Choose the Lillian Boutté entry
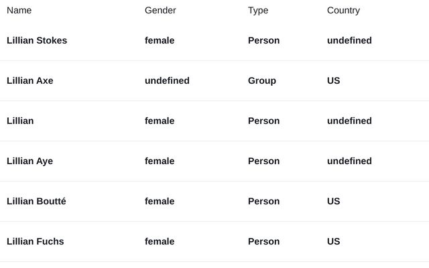 click(36, 201)
